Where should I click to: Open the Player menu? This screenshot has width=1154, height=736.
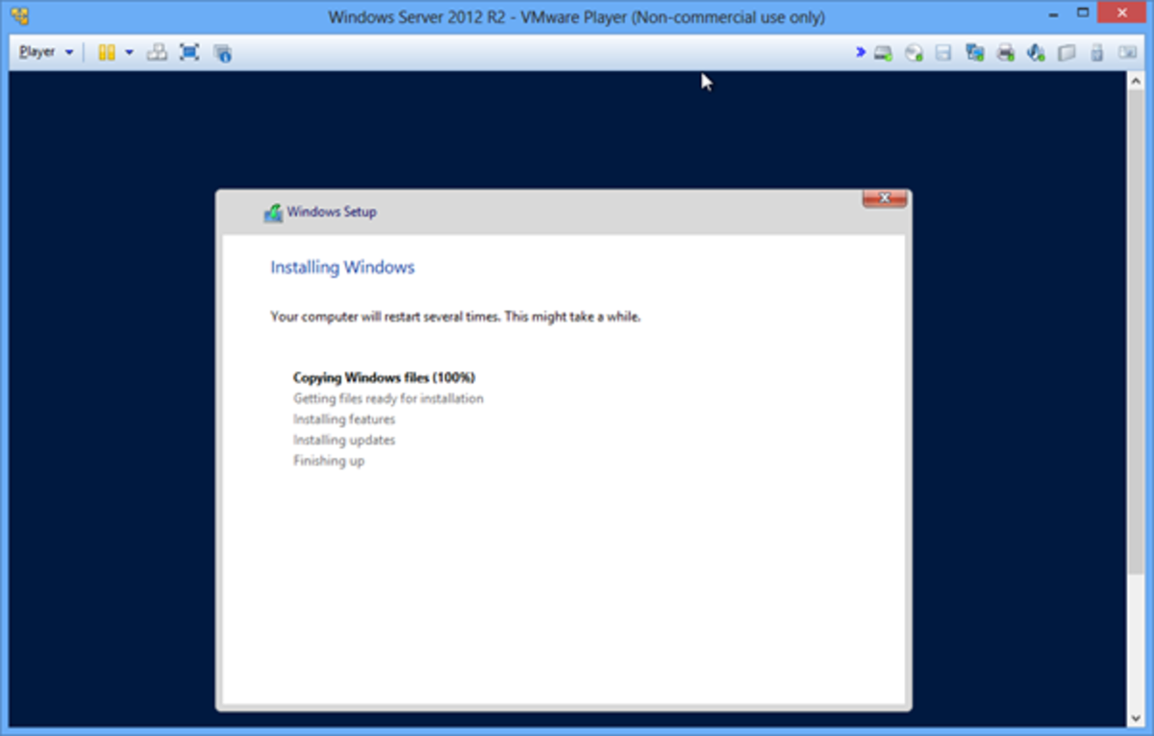(37, 52)
